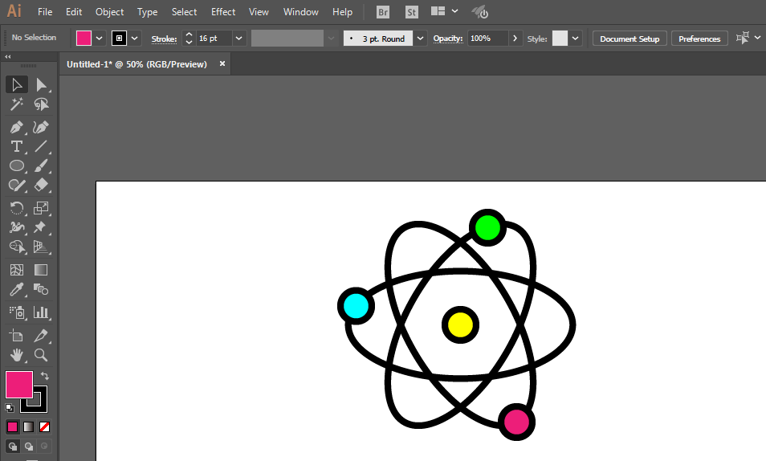
Task: Select the Eraser tool
Action: click(x=41, y=186)
